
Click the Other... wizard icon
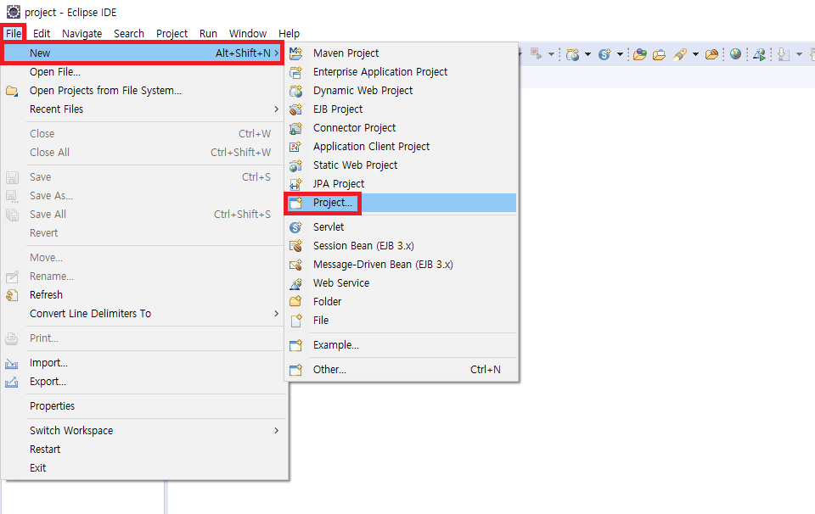295,370
